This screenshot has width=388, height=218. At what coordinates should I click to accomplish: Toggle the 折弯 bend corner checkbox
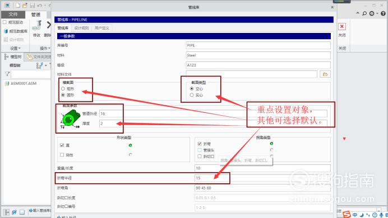coord(200,144)
